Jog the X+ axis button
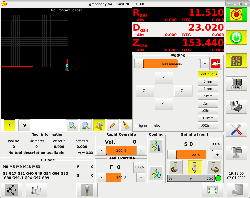250x198 pixels. coord(164,104)
